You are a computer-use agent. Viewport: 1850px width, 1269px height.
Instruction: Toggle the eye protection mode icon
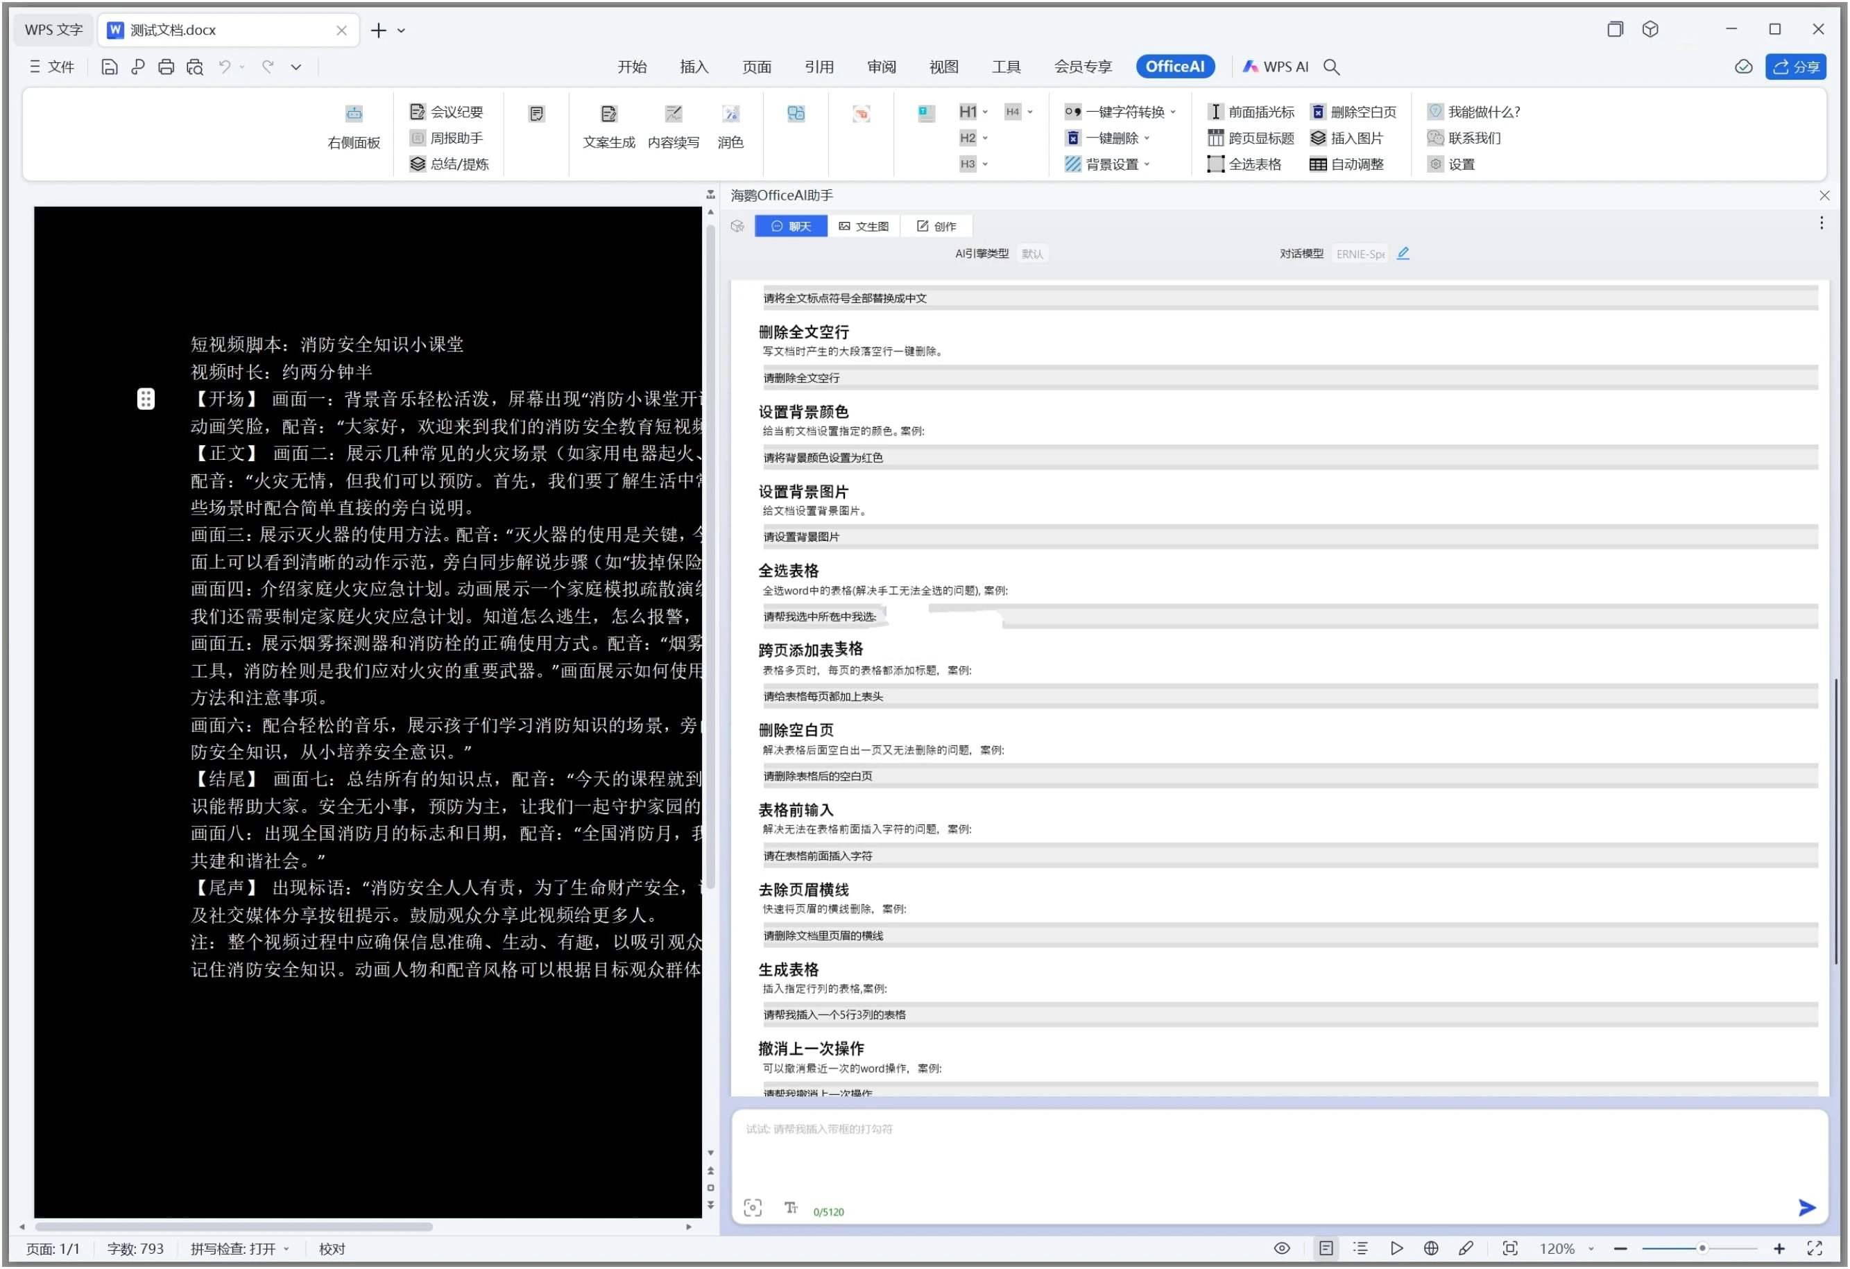click(x=1281, y=1248)
